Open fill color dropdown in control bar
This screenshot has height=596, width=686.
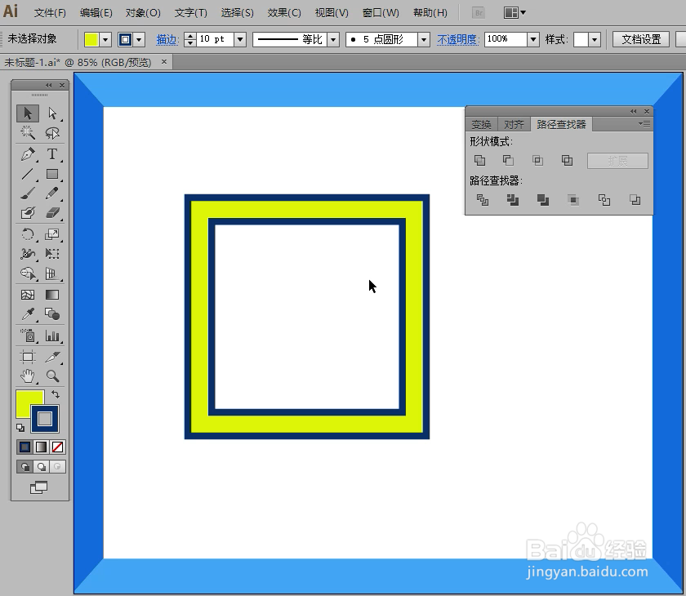pos(105,40)
